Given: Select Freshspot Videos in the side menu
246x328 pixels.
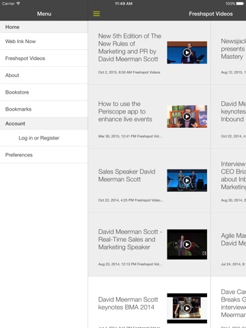Looking at the screenshot, I should 44,58.
